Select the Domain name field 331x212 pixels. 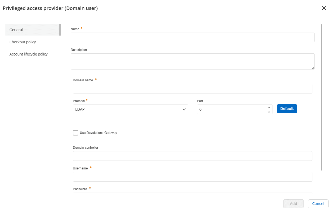click(x=192, y=89)
